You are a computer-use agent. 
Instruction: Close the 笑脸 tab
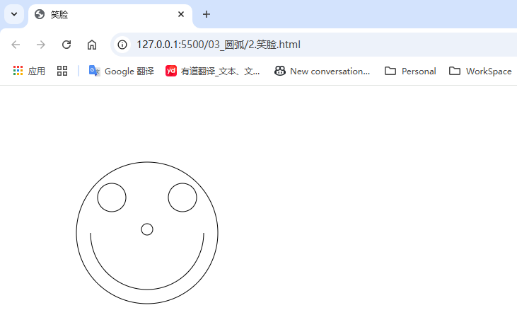180,14
